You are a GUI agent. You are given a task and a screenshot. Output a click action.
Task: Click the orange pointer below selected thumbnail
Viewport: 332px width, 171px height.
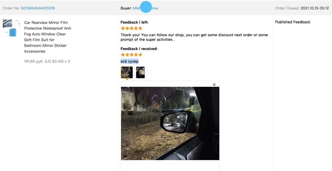click(x=127, y=79)
